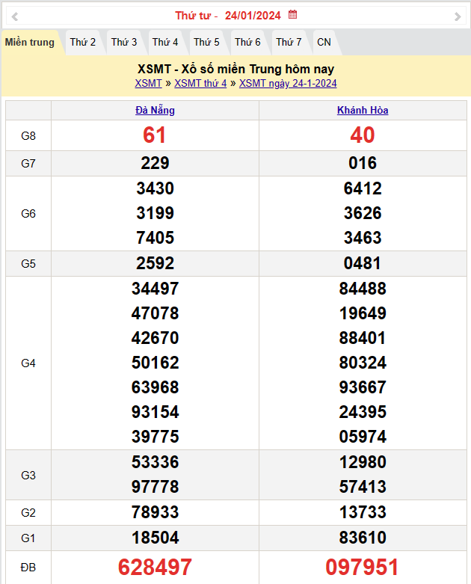The image size is (471, 584).
Task: Click the date text 24/01/2024
Action: coord(253,15)
